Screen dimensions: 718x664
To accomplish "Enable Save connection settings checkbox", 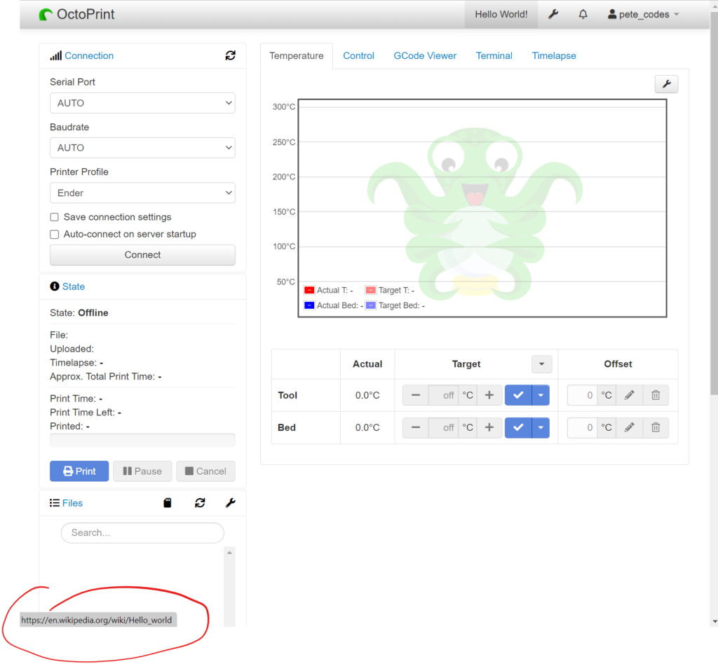I will coord(55,216).
